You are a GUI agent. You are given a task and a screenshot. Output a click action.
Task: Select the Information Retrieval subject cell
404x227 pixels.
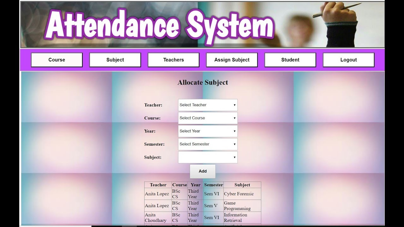(x=242, y=218)
